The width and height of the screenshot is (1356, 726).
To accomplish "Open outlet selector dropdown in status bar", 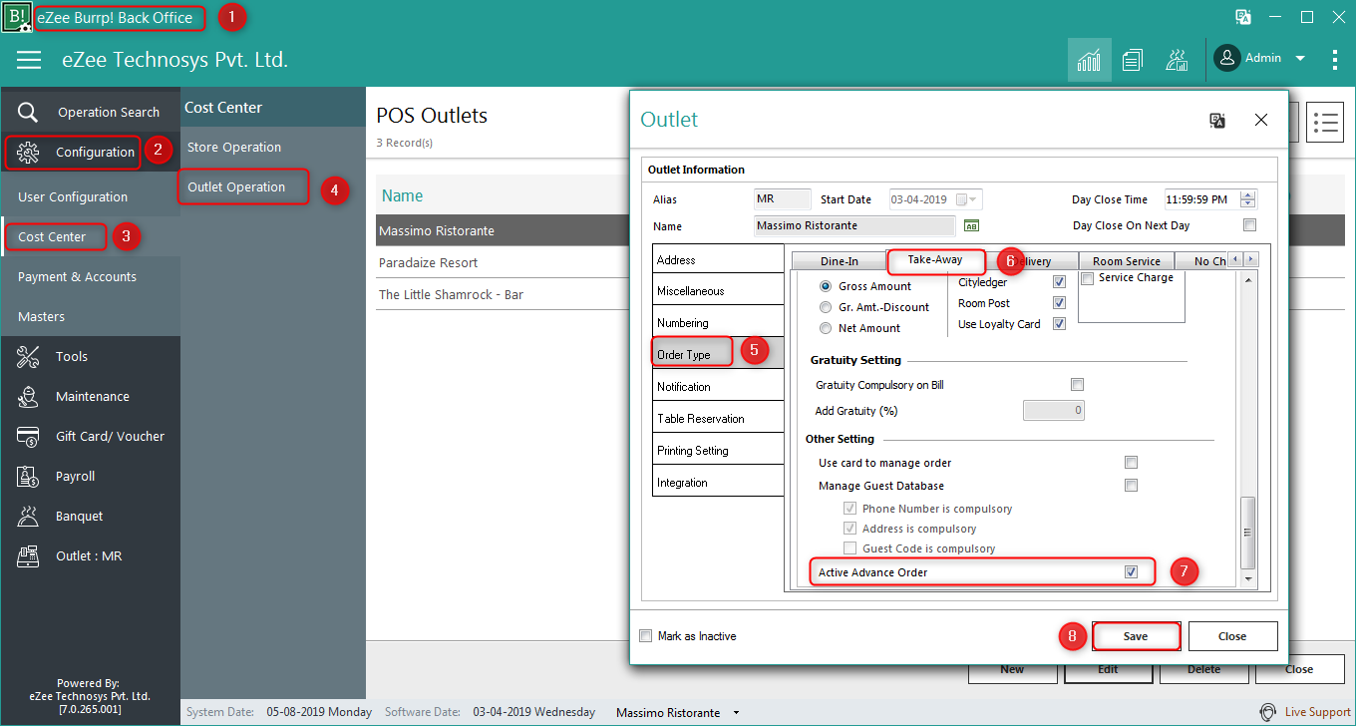I will [x=737, y=713].
